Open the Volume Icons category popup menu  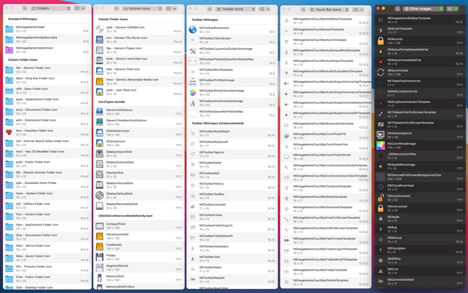click(x=142, y=8)
